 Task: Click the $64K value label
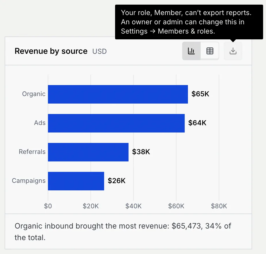197,123
